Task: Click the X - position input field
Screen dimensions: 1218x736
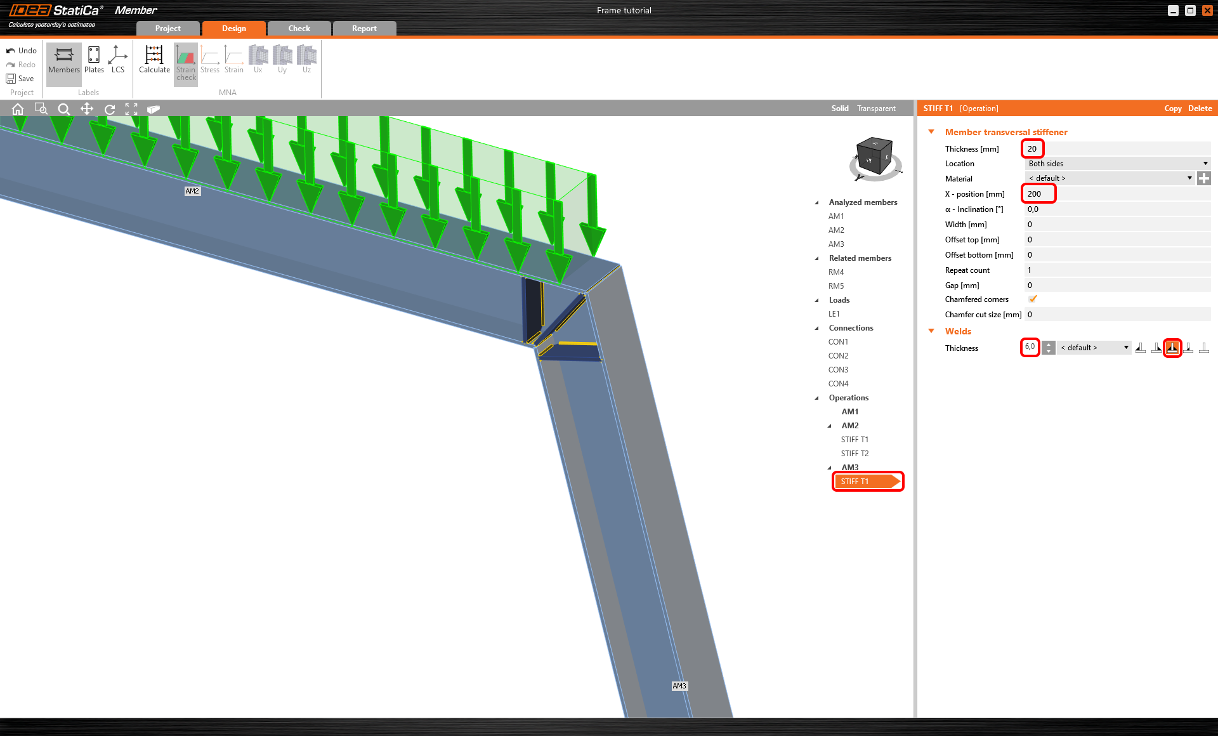Action: (x=1116, y=194)
